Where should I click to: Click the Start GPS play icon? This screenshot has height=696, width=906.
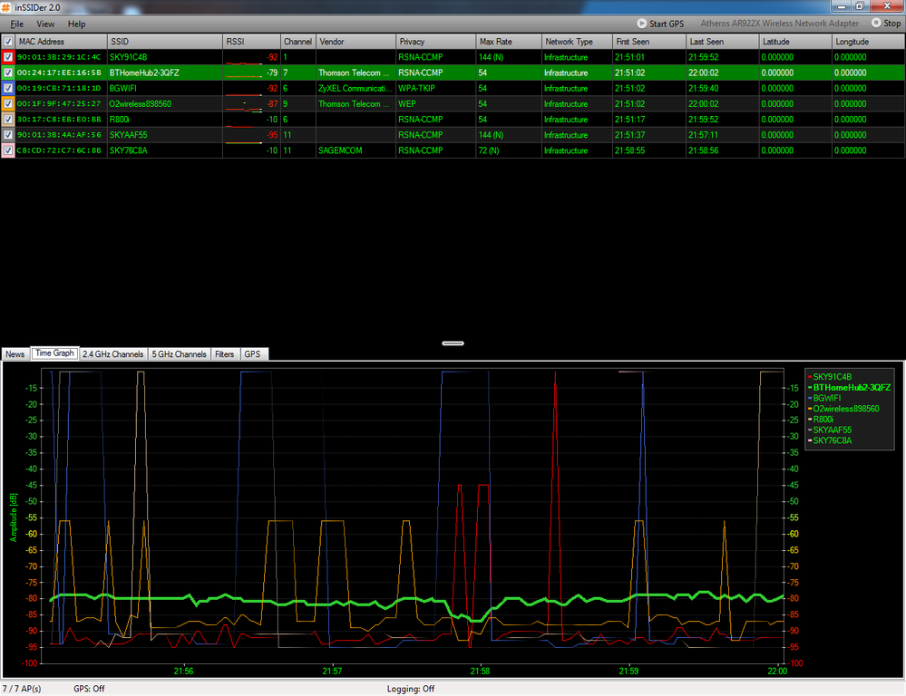click(x=641, y=24)
